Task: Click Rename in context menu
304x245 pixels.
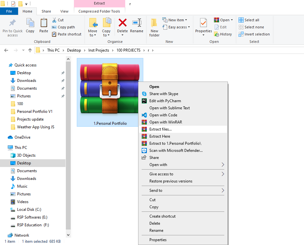Action: point(183,230)
